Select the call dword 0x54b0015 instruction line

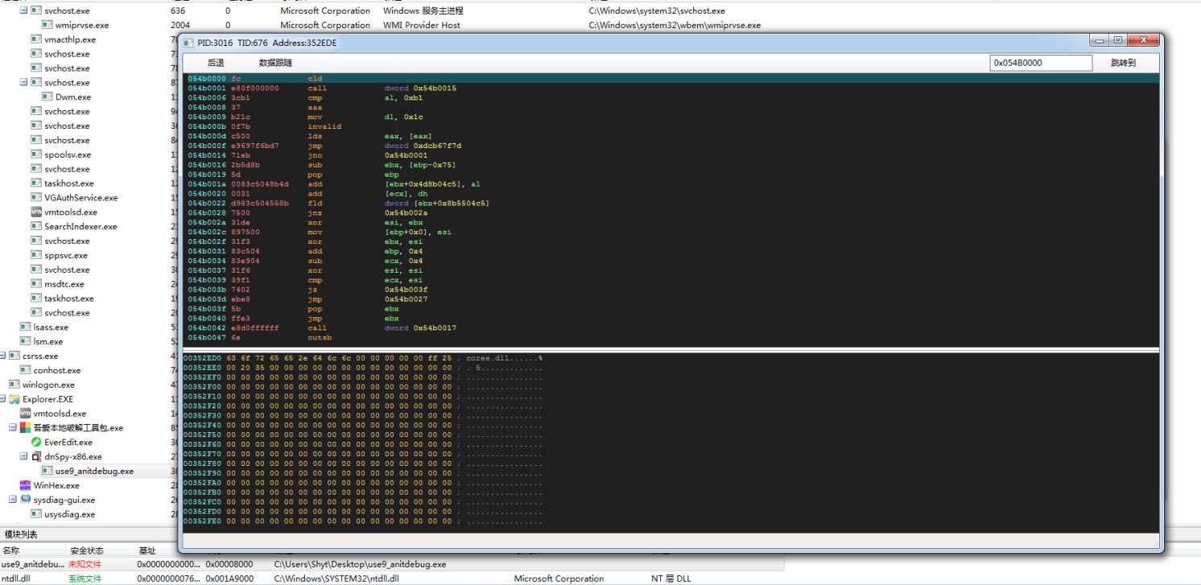322,89
